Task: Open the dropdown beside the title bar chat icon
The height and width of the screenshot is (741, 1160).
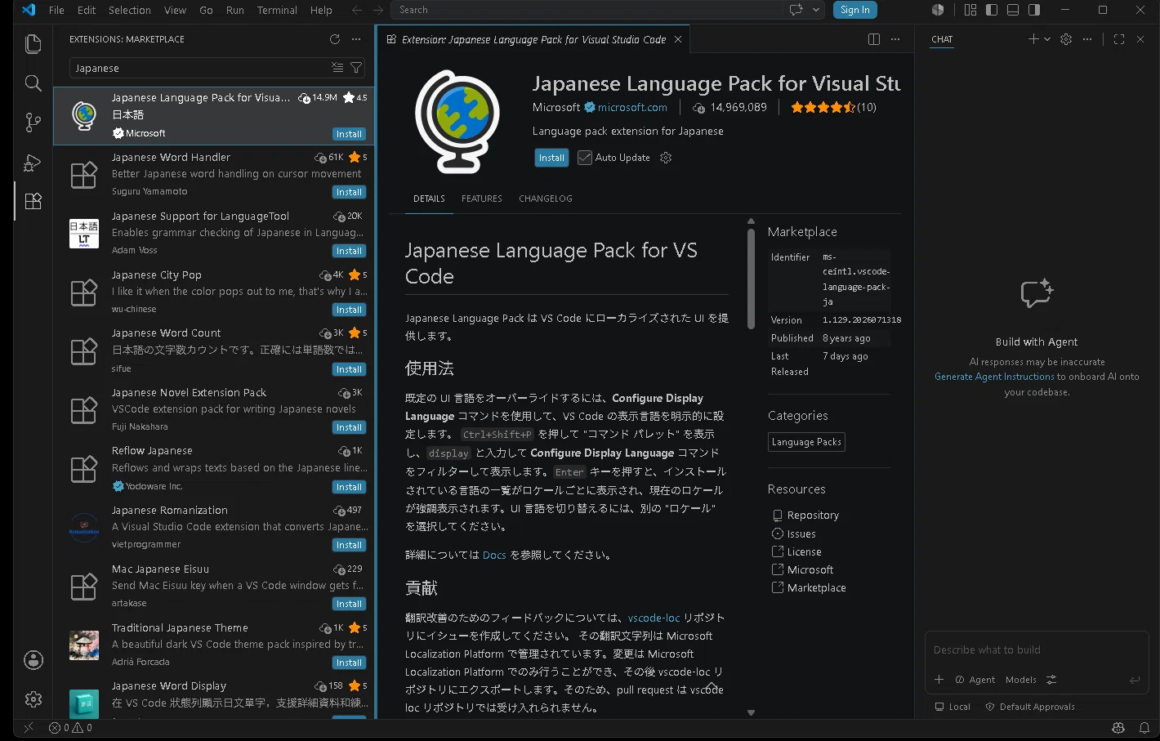Action: (x=817, y=10)
